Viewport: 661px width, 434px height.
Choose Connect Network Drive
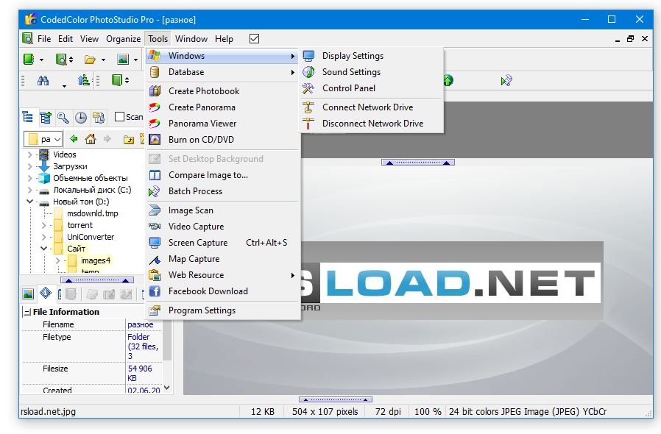tap(372, 107)
